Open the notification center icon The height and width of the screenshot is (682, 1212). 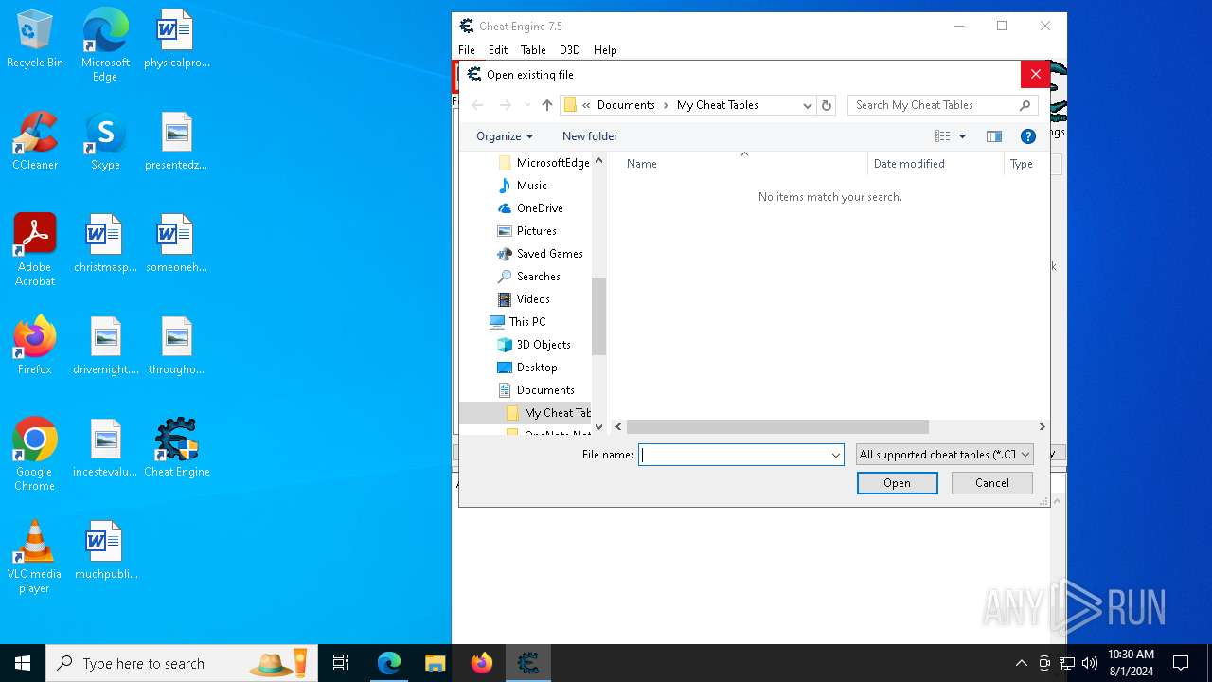click(1181, 663)
